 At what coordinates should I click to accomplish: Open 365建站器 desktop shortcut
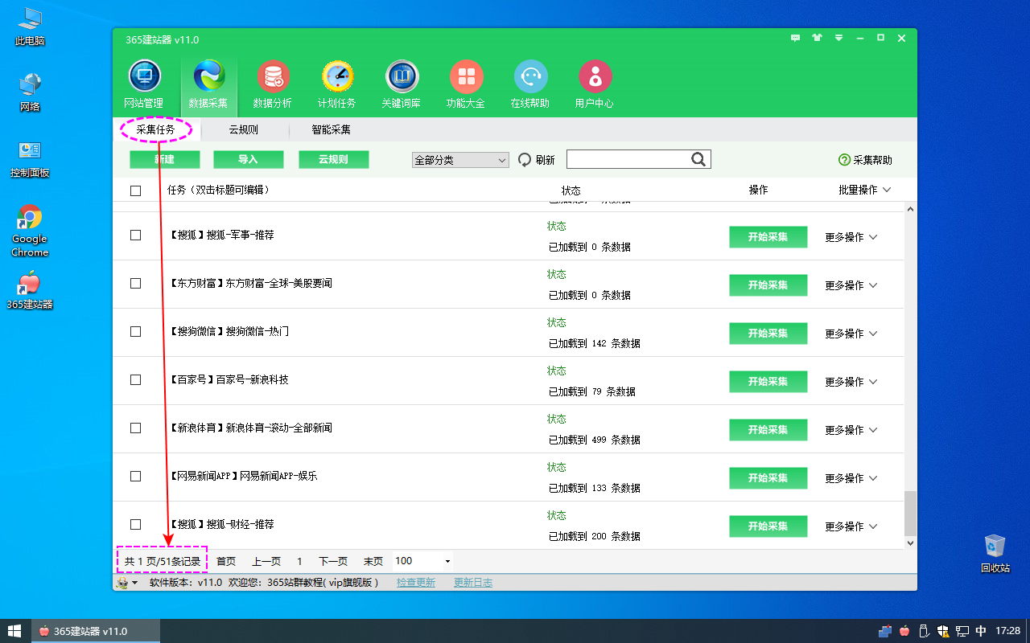point(30,290)
